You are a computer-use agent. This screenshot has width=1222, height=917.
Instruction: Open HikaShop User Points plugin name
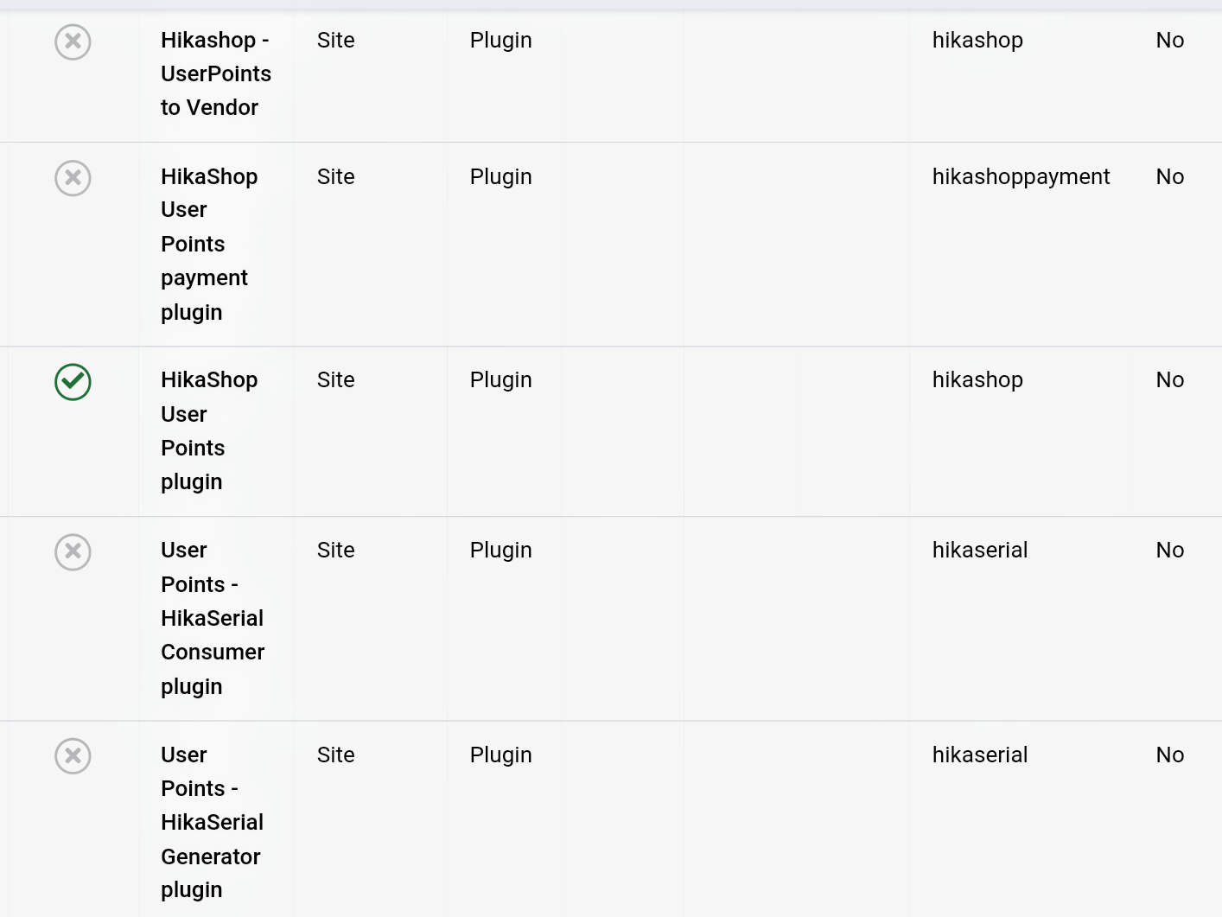coord(208,430)
